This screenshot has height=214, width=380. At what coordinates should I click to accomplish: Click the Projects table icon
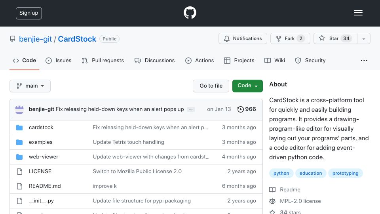[227, 61]
